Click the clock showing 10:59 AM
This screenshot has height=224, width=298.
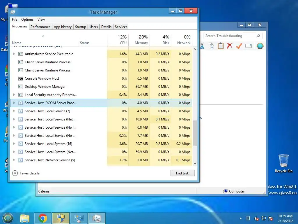pos(285,216)
